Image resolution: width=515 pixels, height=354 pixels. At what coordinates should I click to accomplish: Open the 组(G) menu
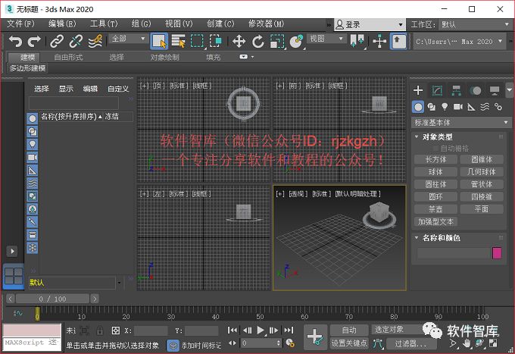pyautogui.click(x=141, y=23)
